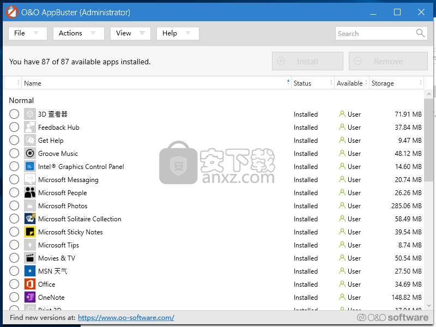The height and width of the screenshot is (327, 436).
Task: Click the Intel Graphics Control Panel icon
Action: [30, 166]
